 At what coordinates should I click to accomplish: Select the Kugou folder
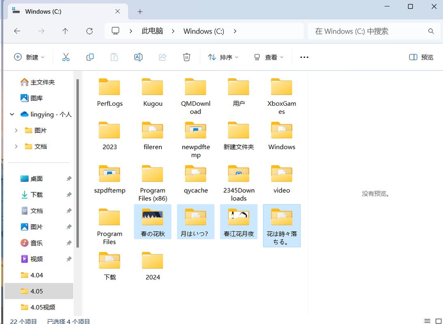tap(152, 93)
